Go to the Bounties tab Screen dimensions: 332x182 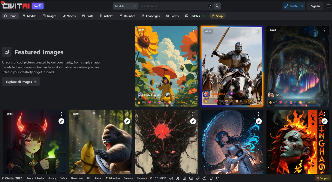[x=127, y=16]
